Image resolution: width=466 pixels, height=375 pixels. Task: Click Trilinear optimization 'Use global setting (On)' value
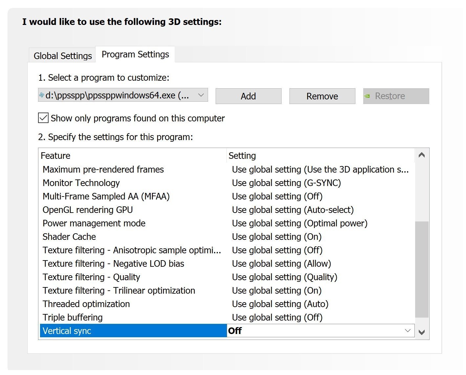point(277,290)
